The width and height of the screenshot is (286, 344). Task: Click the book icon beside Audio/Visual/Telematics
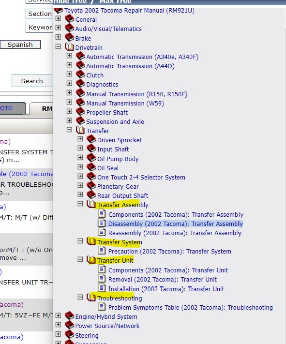pyautogui.click(x=70, y=28)
